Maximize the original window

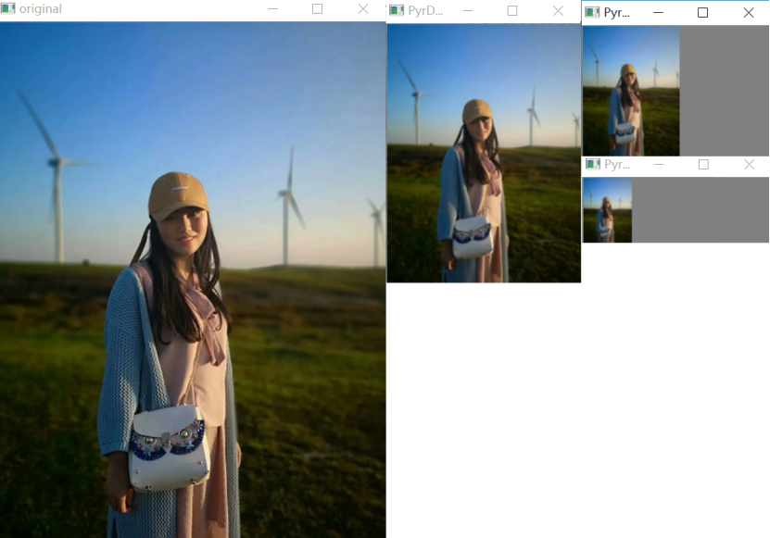pyautogui.click(x=317, y=9)
